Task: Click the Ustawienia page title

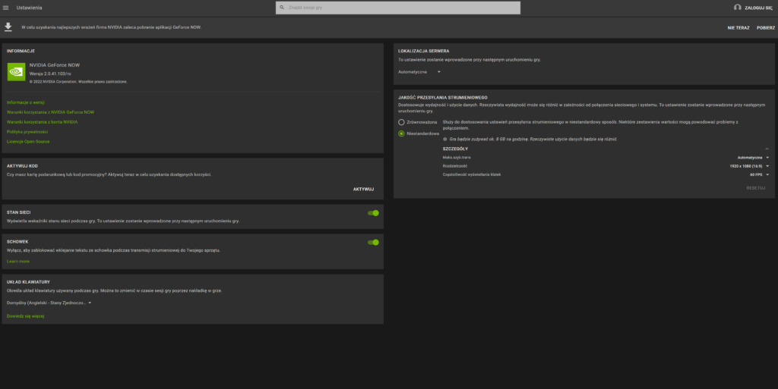Action: click(x=30, y=8)
